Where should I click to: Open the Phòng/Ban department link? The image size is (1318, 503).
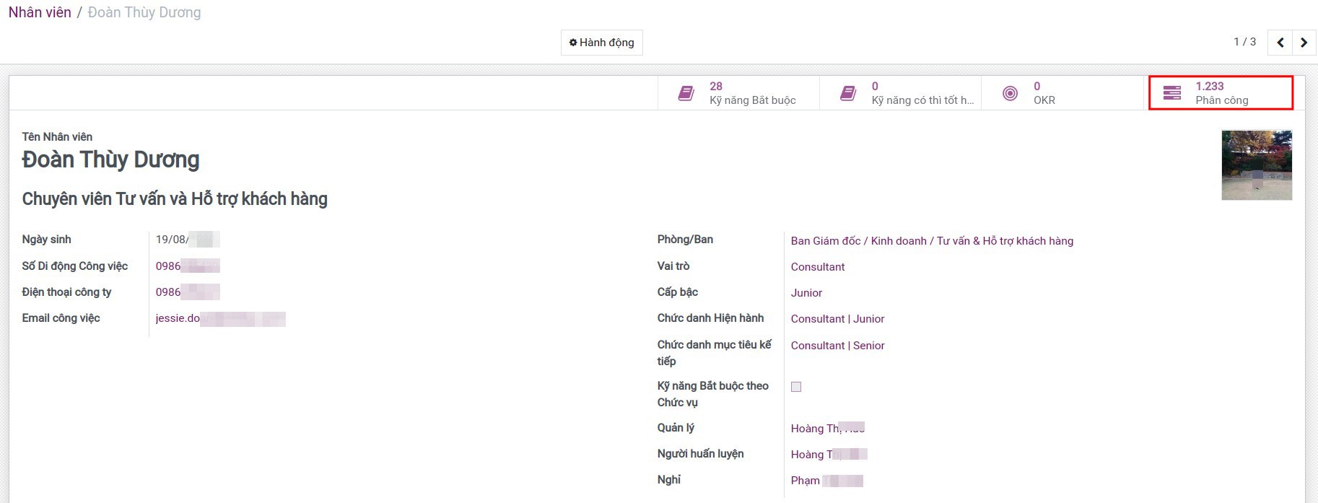coord(931,241)
